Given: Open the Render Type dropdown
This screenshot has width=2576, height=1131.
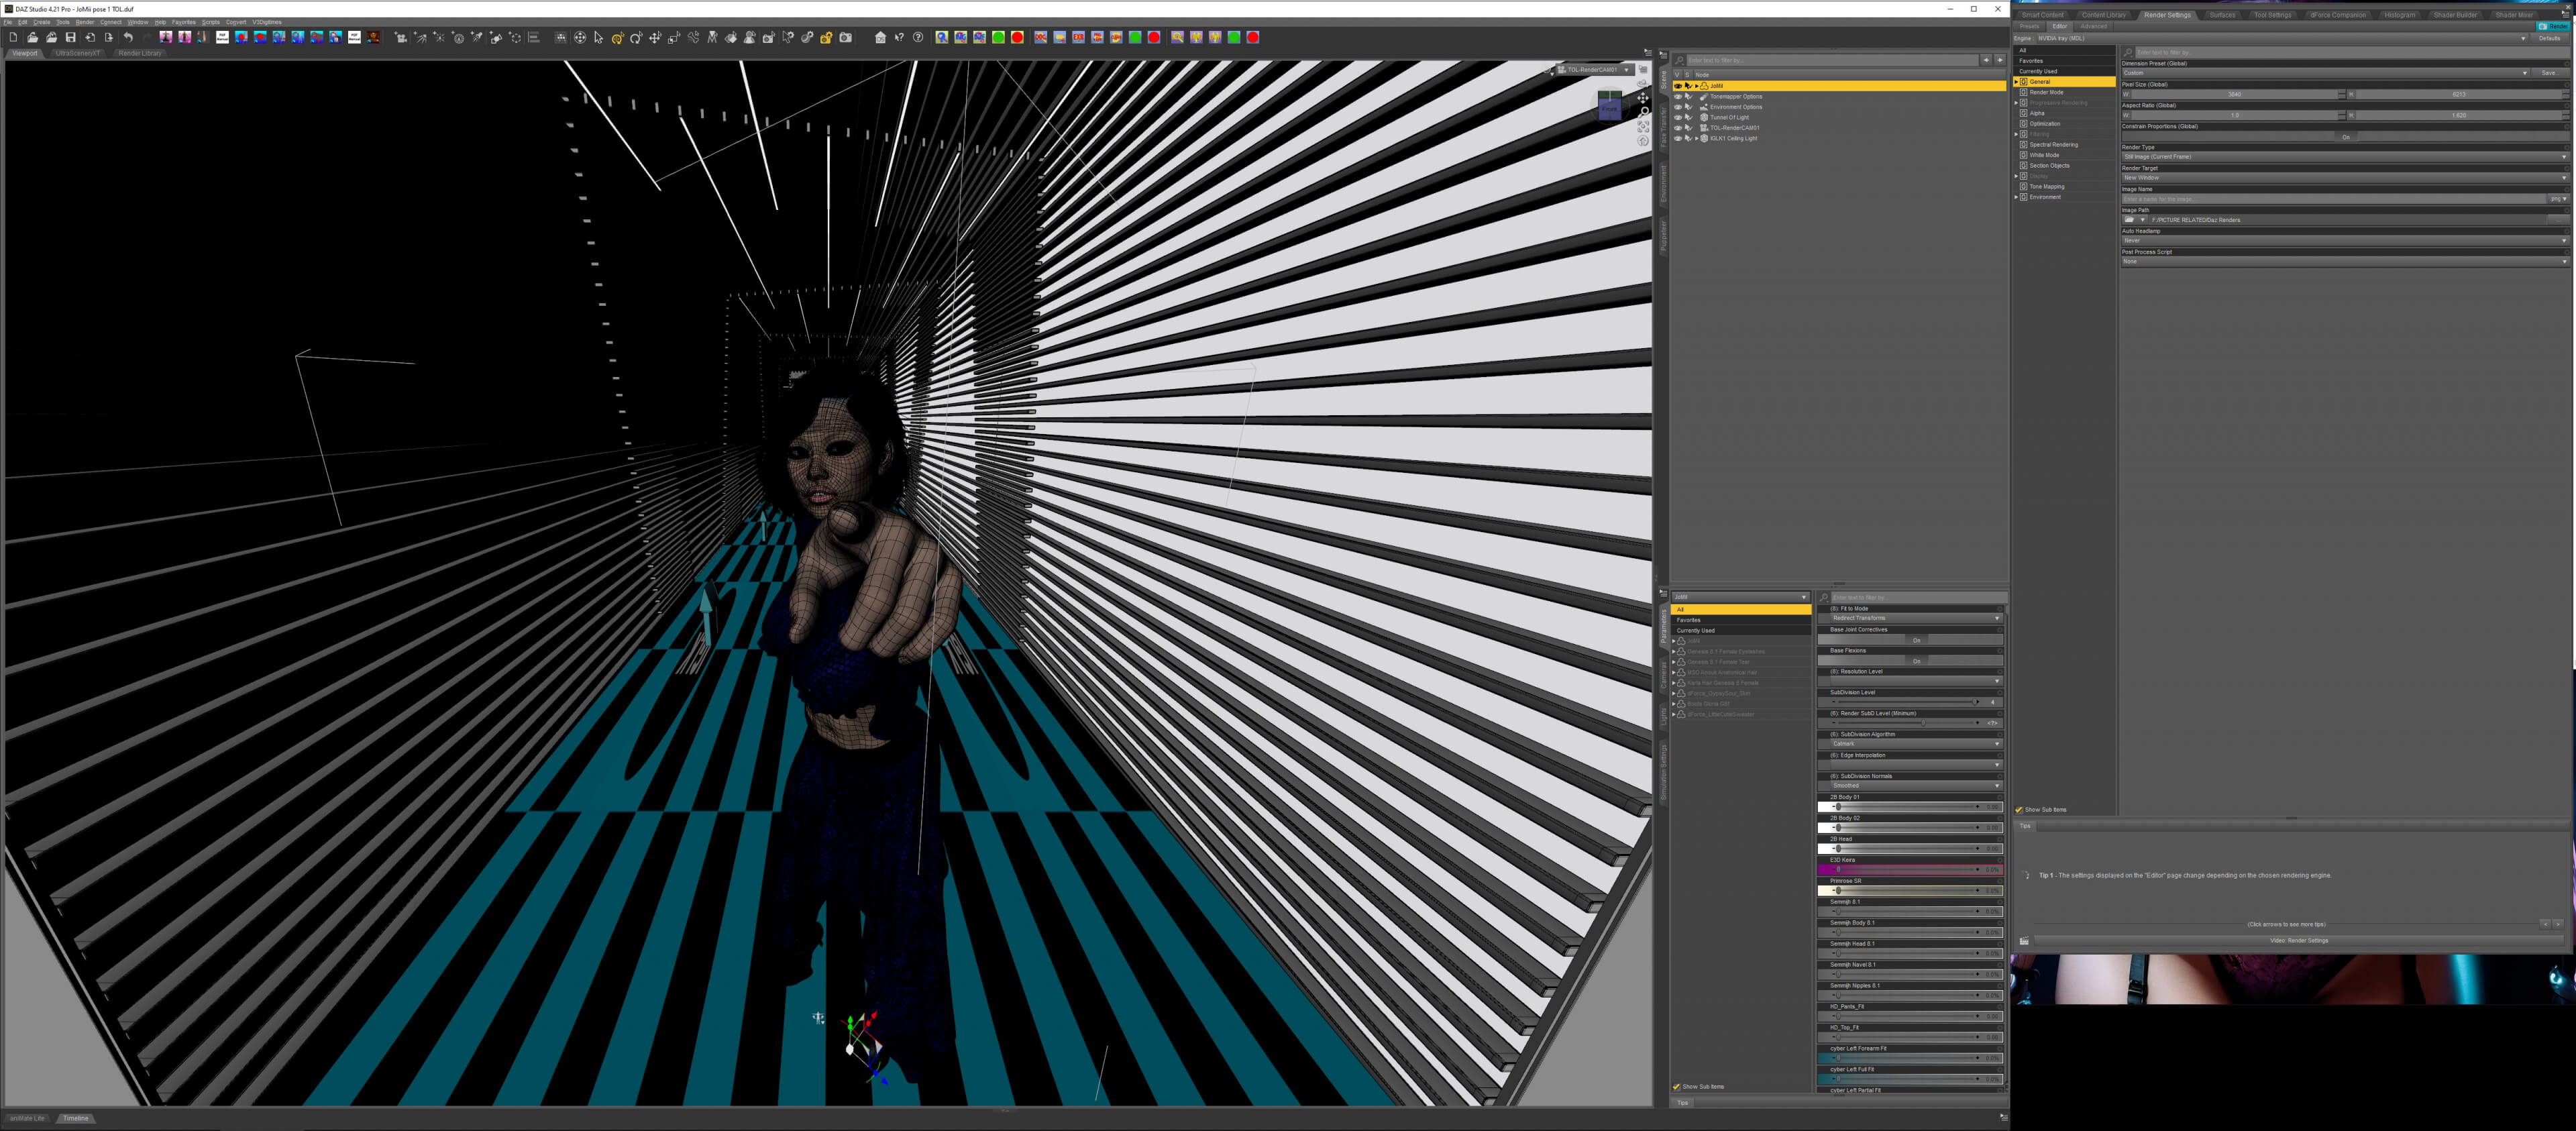Looking at the screenshot, I should point(2345,157).
